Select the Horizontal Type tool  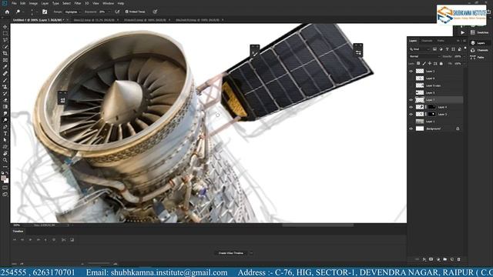tap(5, 133)
